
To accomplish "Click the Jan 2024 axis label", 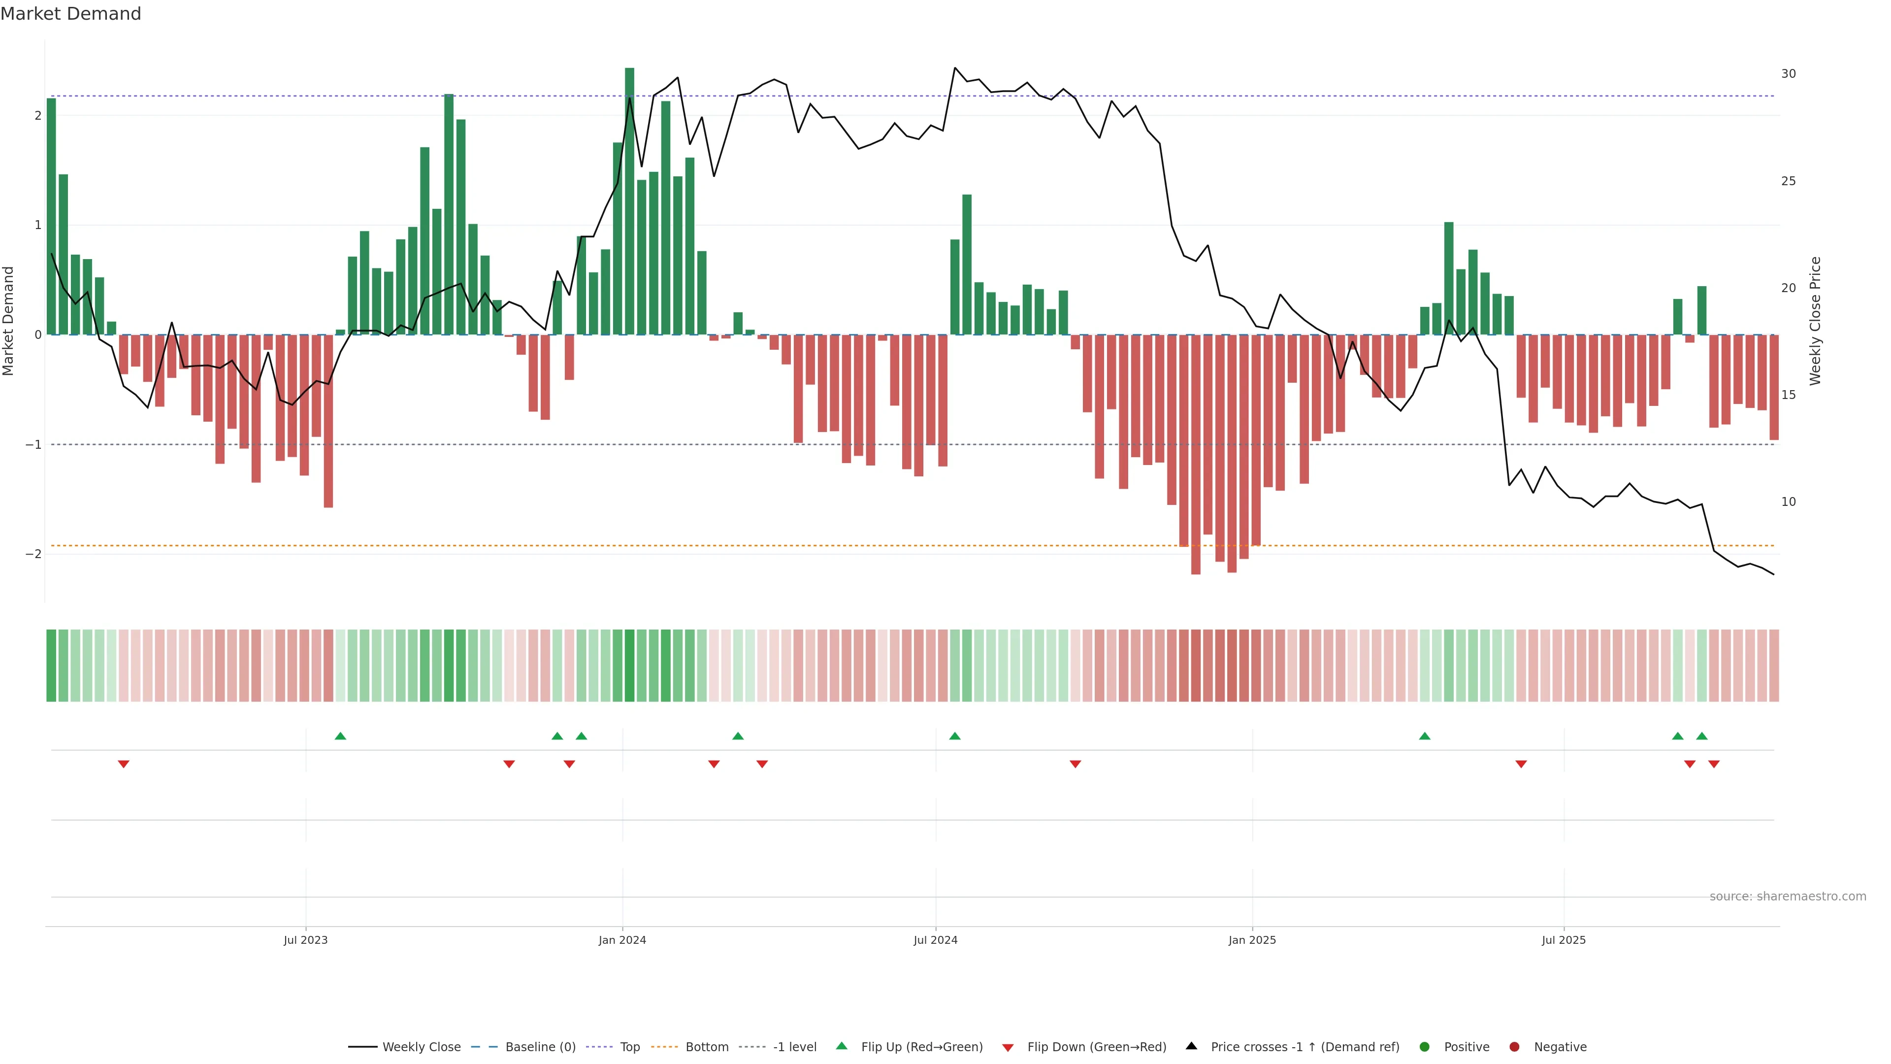I will pos(622,940).
